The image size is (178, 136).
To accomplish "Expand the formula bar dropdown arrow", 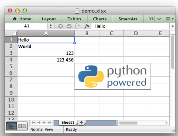I will point(173,26).
